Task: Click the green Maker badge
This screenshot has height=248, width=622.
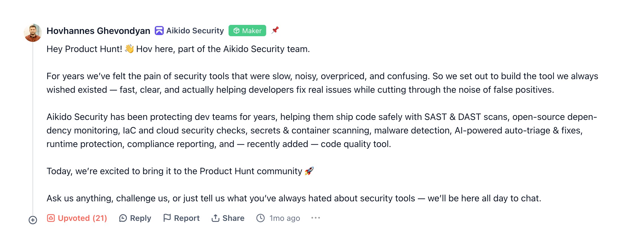Action: 247,31
